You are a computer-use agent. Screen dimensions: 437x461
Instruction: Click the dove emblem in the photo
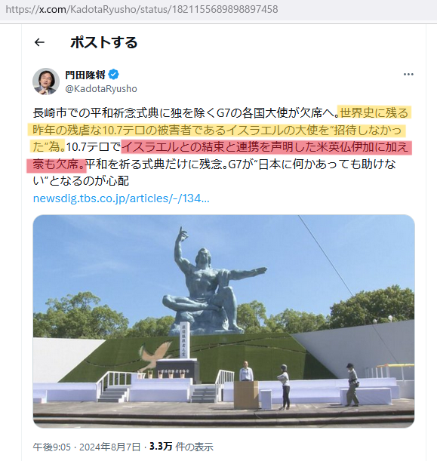click(156, 355)
